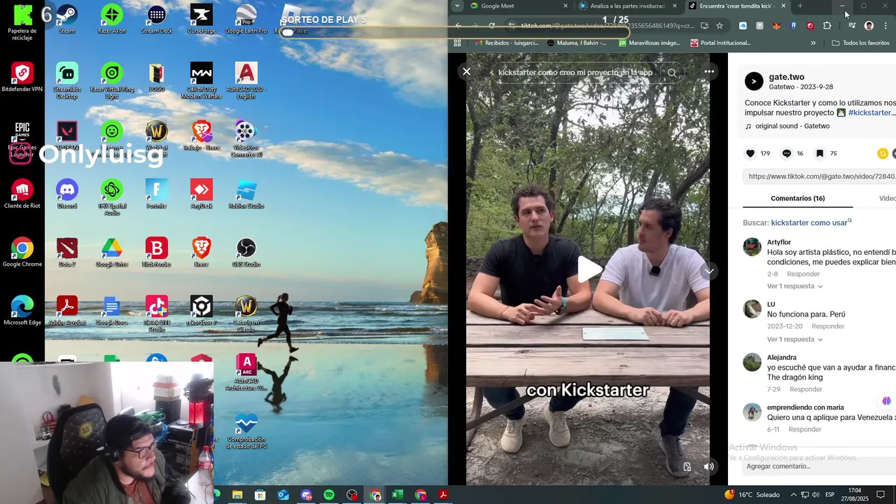Screen dimensions: 896x504
Task: Launch Stream Deck from the desktop
Action: coord(157,19)
